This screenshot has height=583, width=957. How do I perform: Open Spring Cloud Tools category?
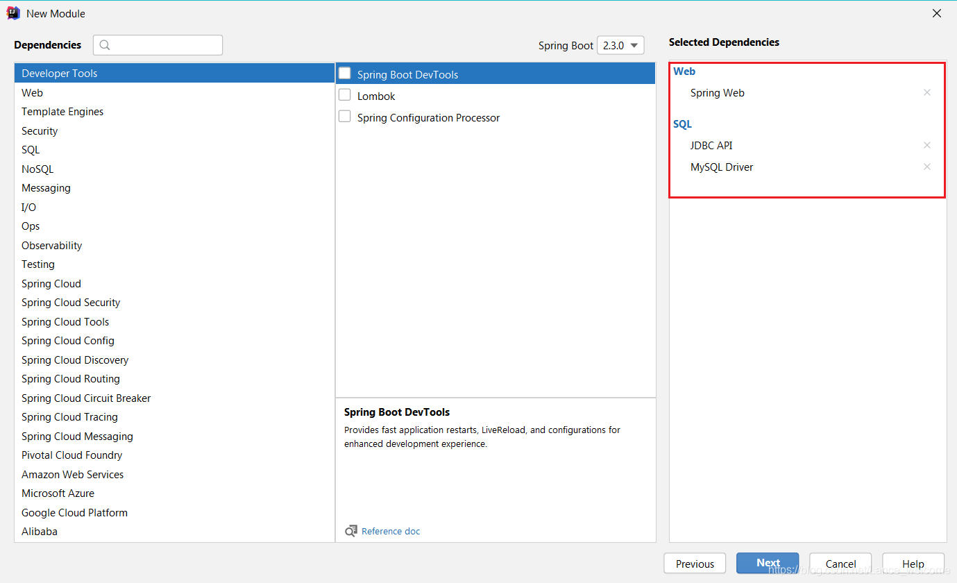click(x=174, y=321)
